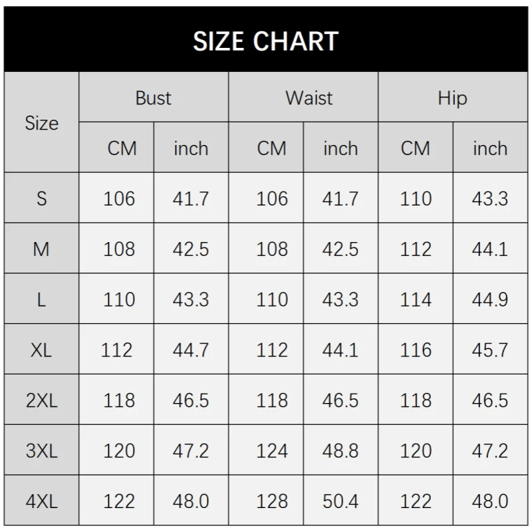Select the S size row label
Screen dimensions: 532x532
[x=41, y=198]
